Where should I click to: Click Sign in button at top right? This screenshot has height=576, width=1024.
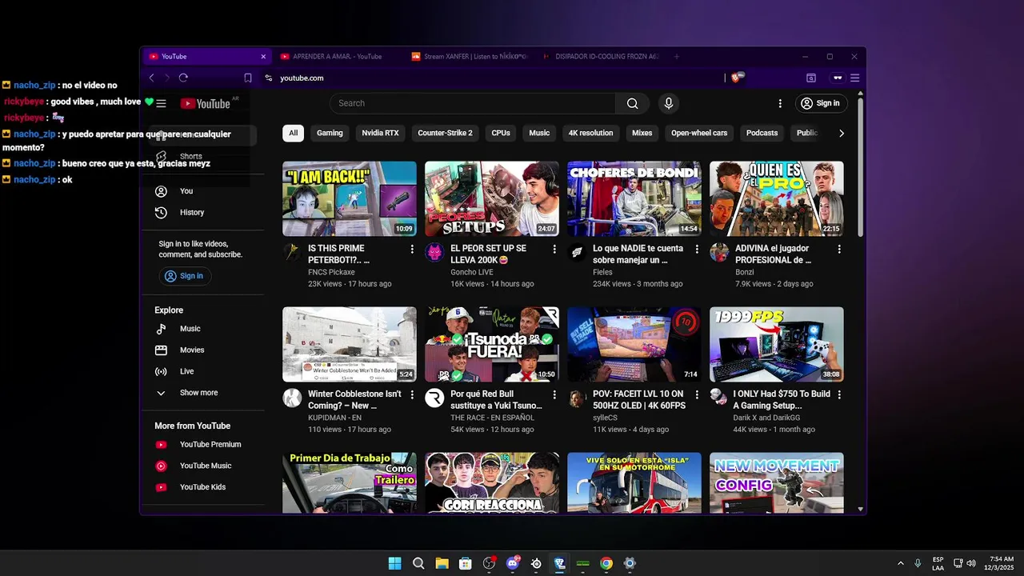(x=820, y=103)
